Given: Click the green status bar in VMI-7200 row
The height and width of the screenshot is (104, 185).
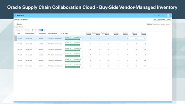Looking at the screenshot, I should 72,67.
